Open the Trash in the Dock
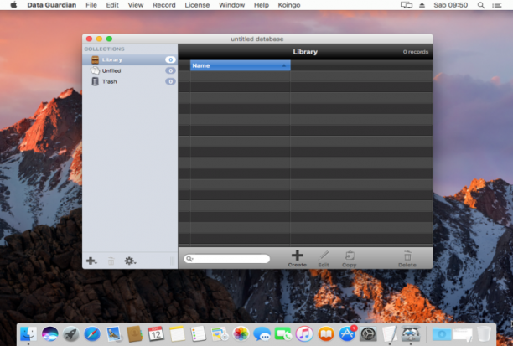Screen dimensions: 513x346 [484, 334]
